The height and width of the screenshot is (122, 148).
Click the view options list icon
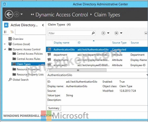click(x=103, y=33)
